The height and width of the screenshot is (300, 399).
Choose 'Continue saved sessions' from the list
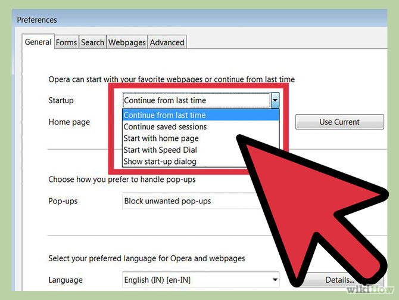click(165, 126)
